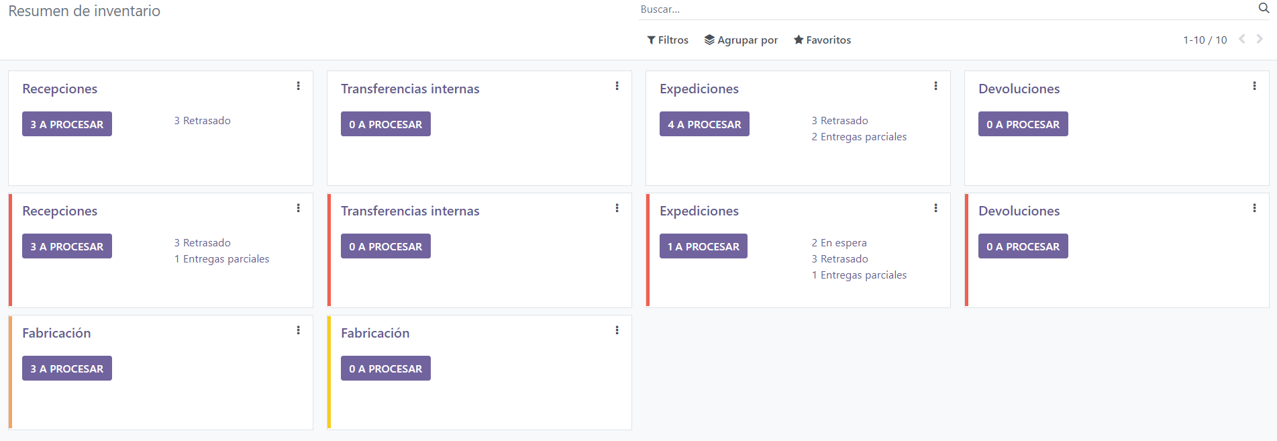Open the three-dot menu on second Devoluciones card
This screenshot has height=441, width=1277.
click(1254, 207)
